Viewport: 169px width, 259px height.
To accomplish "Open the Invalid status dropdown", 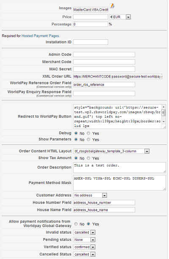I will (x=93, y=232).
